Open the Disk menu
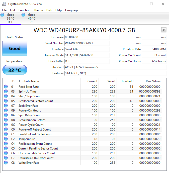169x173 pixels. (49, 10)
